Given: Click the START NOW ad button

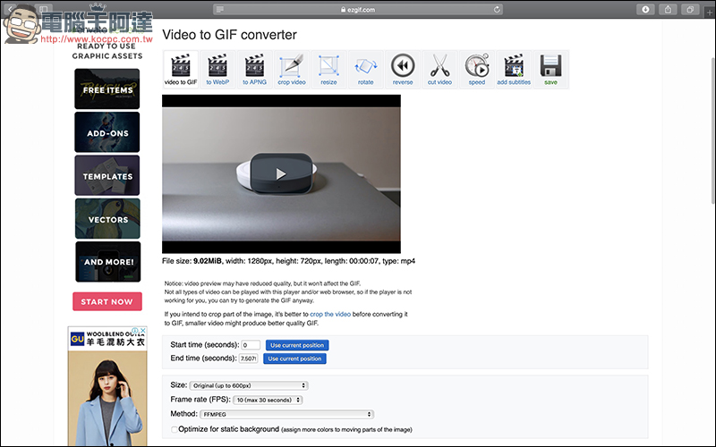Looking at the screenshot, I should pos(107,301).
